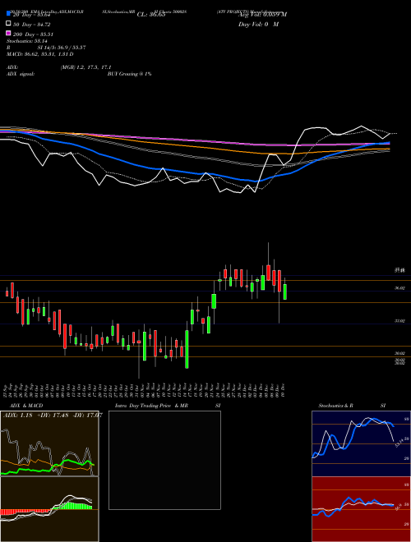Click the 'BUY Growing @ 1%' signal text
This screenshot has width=411, height=542.
[129, 74]
